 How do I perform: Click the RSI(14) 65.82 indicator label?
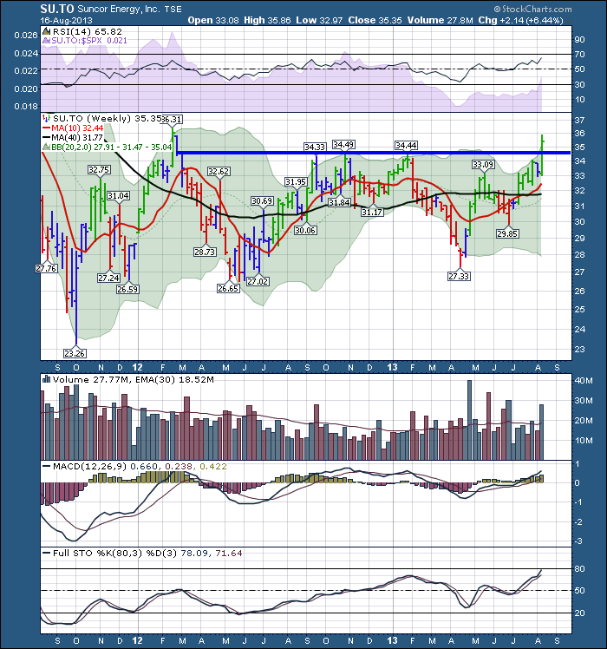88,31
